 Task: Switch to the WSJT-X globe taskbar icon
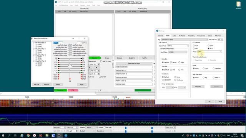pyautogui.click(x=66, y=135)
